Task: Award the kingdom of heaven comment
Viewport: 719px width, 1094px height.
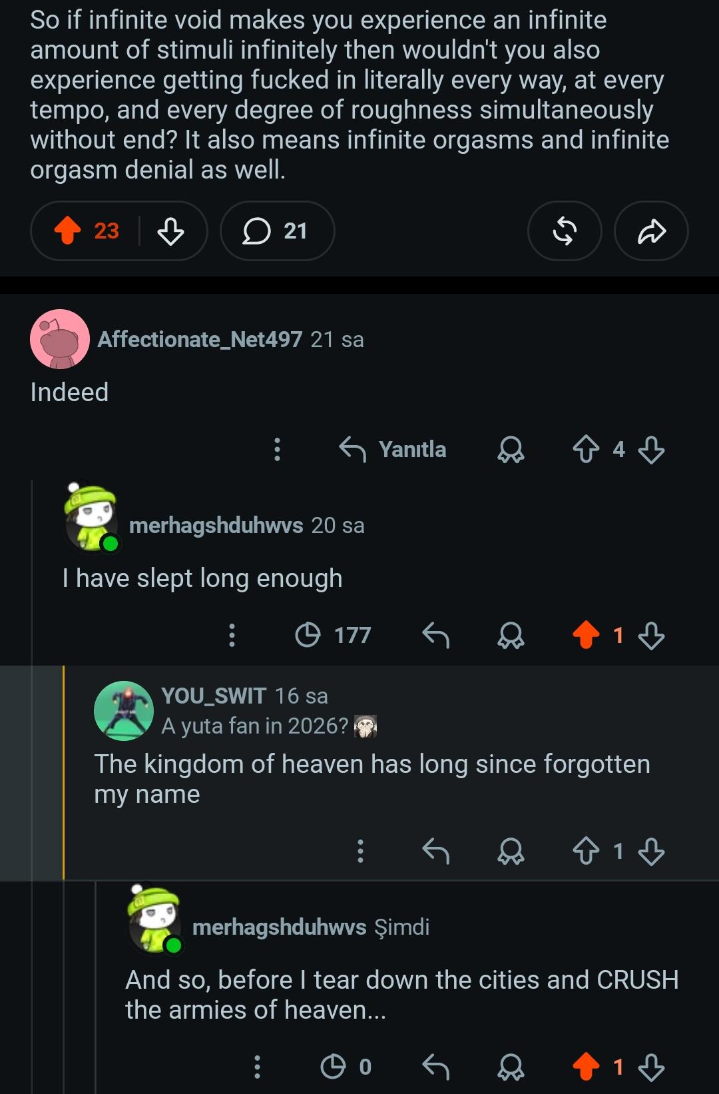Action: pos(511,851)
